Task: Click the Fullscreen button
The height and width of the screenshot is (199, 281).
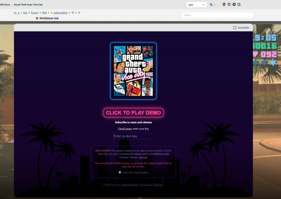Action: click(x=241, y=28)
